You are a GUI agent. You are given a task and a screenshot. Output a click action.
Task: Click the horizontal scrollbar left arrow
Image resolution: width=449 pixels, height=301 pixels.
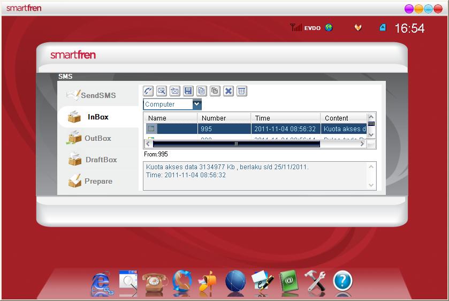coord(148,144)
